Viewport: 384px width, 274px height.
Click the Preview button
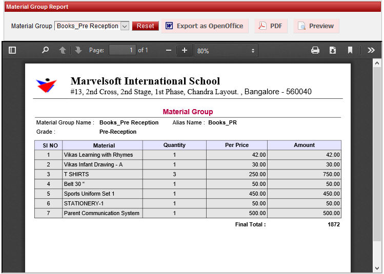tap(316, 26)
